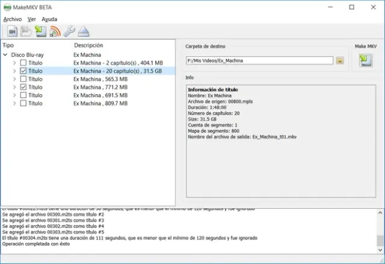Viewport: 385px width, 264px height.
Task: Browse for destination folder with folder icon
Action: pyautogui.click(x=340, y=61)
